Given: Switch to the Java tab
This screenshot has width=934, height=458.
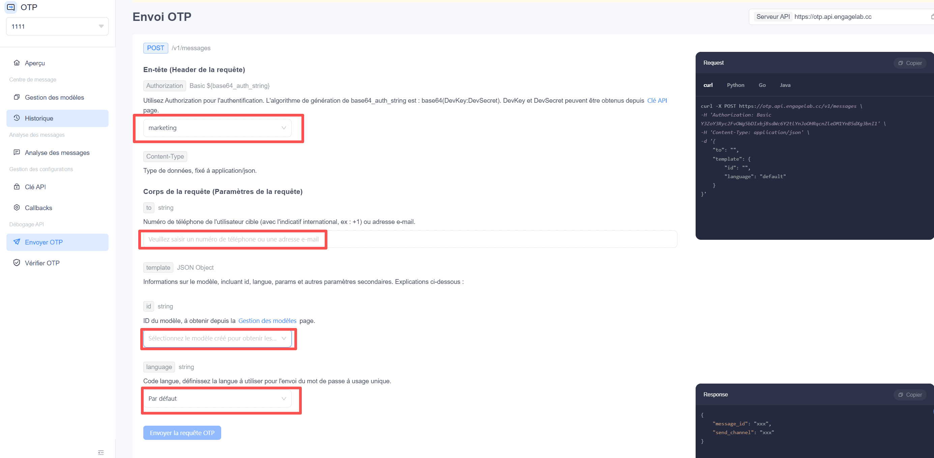Looking at the screenshot, I should coord(785,85).
